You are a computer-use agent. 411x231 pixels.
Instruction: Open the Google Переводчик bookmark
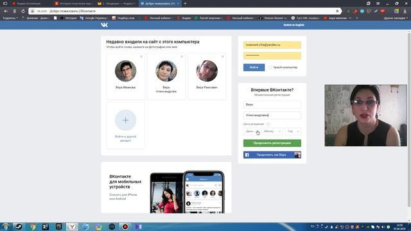(94, 18)
